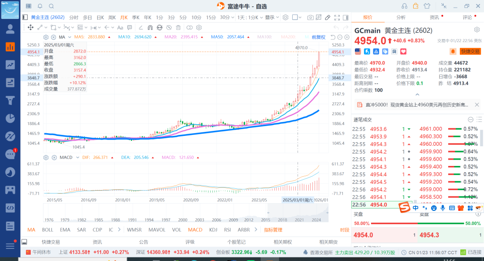Expand more sub indicators arrow after ARBR

(255, 230)
